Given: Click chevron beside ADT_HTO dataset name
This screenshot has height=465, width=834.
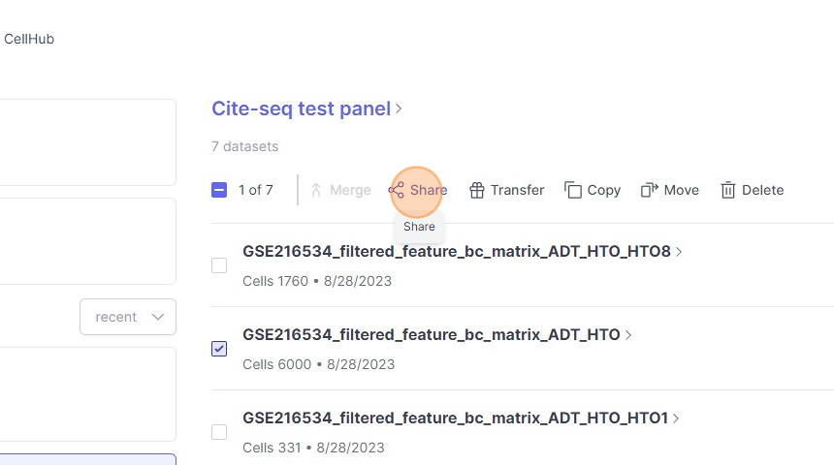Looking at the screenshot, I should (628, 335).
